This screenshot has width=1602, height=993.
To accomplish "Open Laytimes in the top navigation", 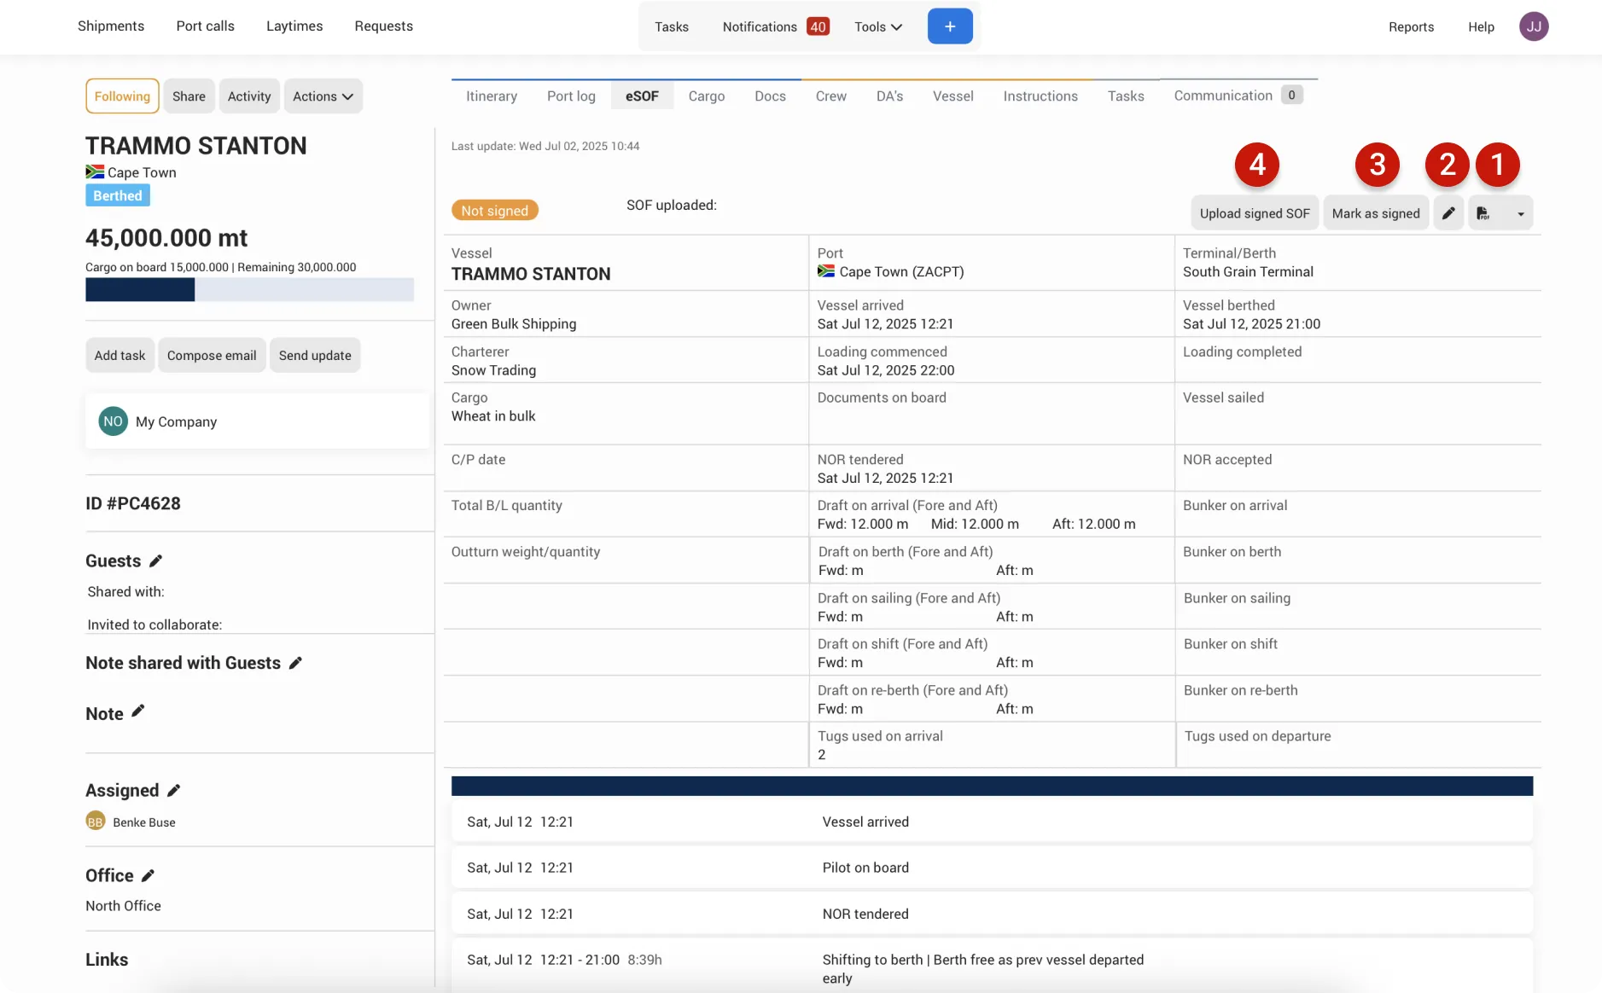I will pyautogui.click(x=294, y=26).
